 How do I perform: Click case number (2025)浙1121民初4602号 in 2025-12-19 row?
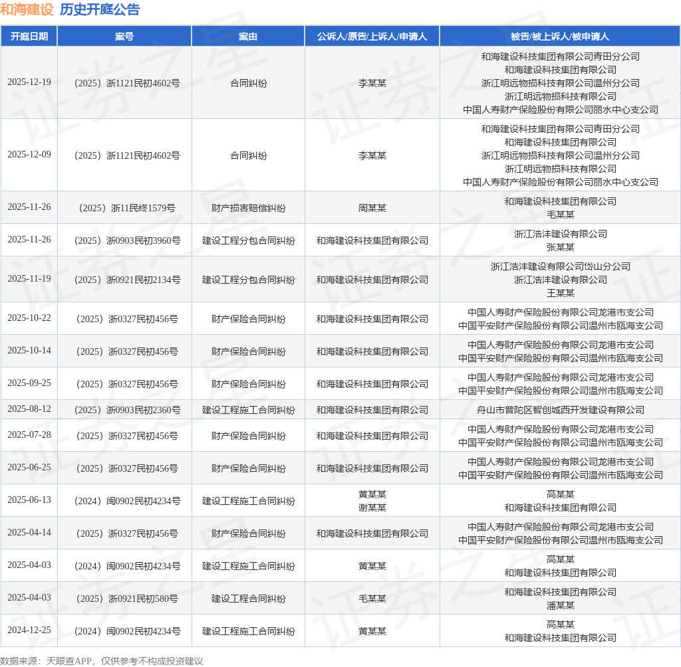click(x=127, y=83)
